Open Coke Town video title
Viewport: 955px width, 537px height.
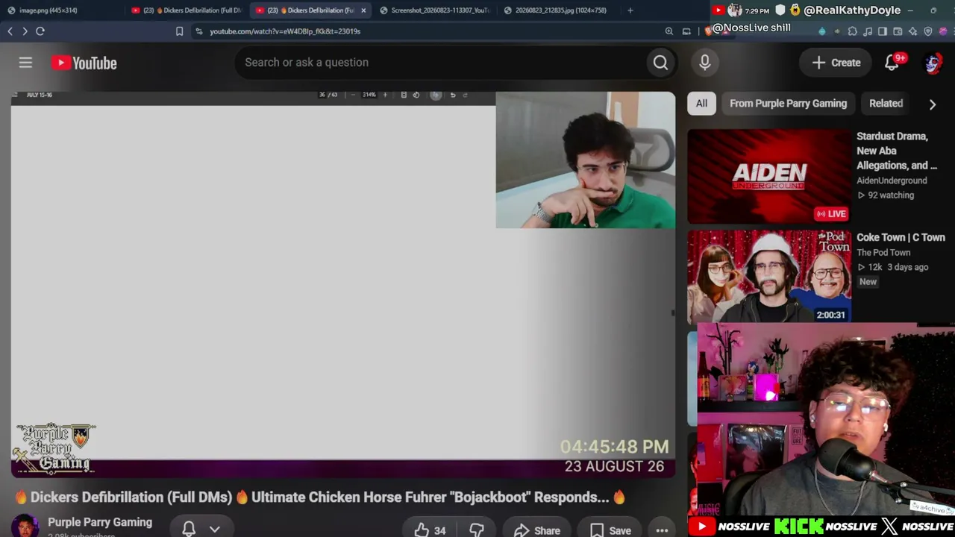click(901, 237)
